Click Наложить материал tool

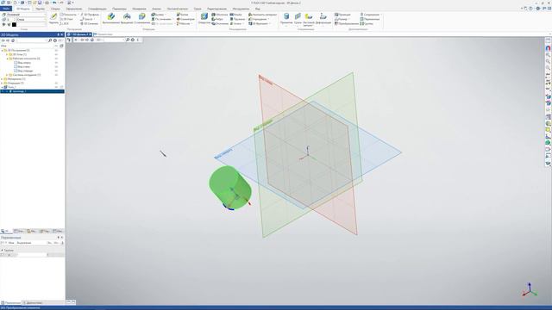[x=262, y=15]
